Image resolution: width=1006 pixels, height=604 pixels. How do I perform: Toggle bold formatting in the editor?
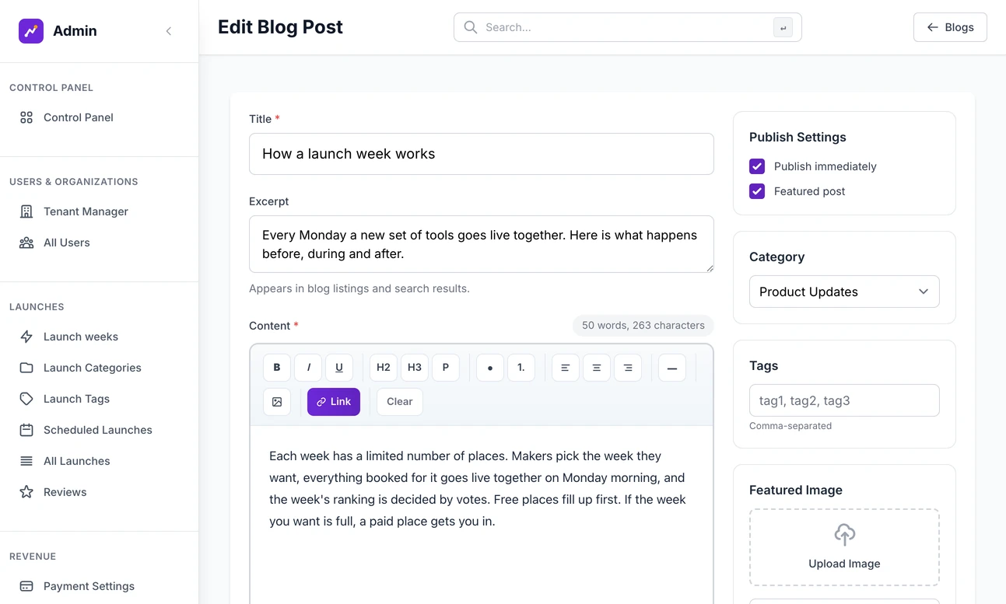(277, 368)
